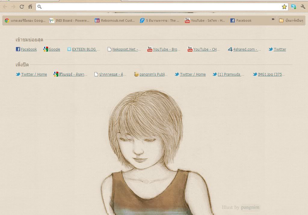Open the INI3 Board bookmark
The height and width of the screenshot is (215, 308).
(x=70, y=21)
